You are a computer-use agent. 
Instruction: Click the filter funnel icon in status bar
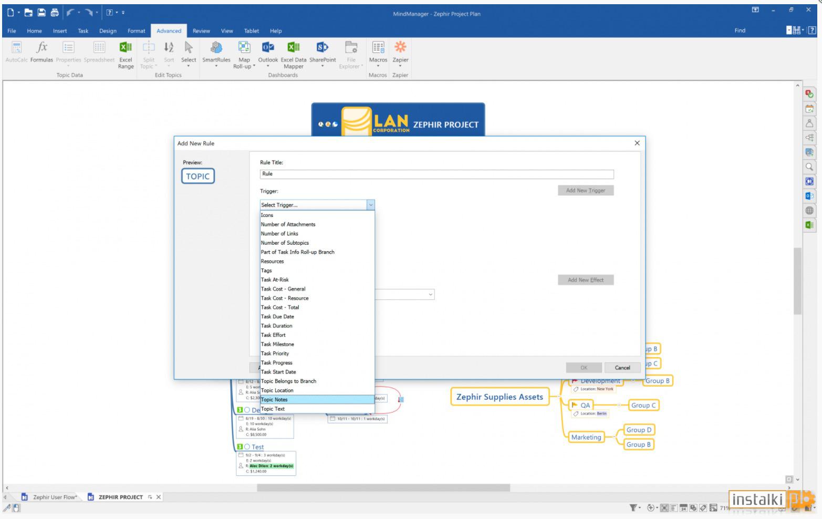click(633, 507)
